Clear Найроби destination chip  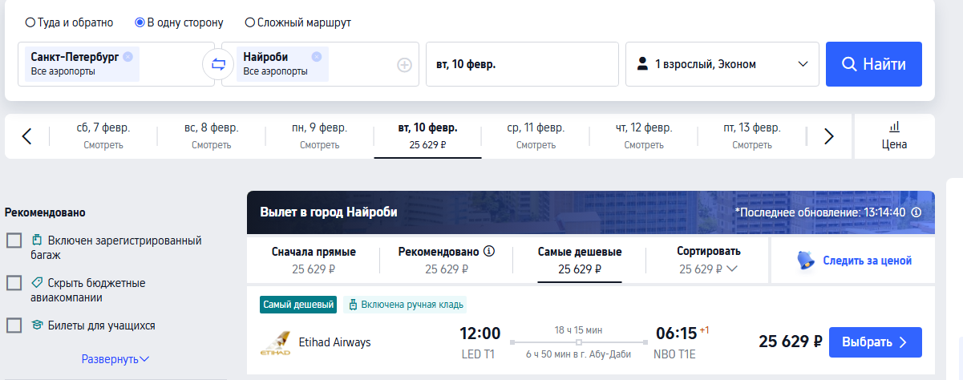317,57
